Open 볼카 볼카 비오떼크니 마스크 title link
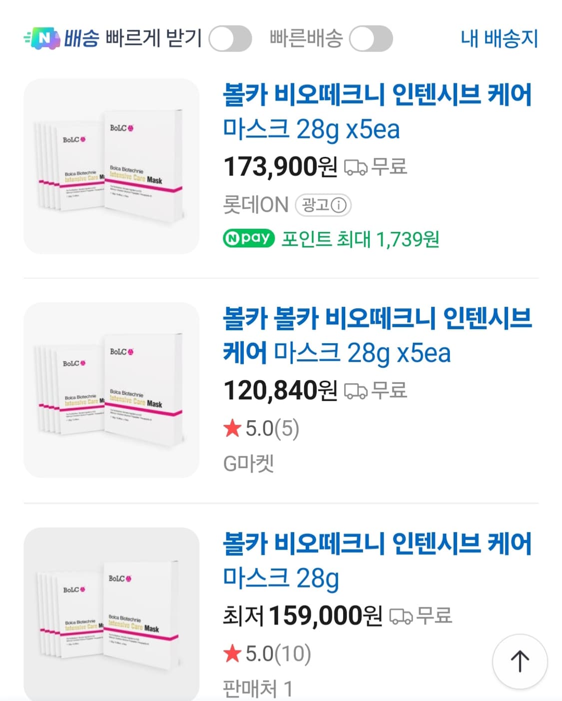The width and height of the screenshot is (562, 701). click(x=377, y=335)
